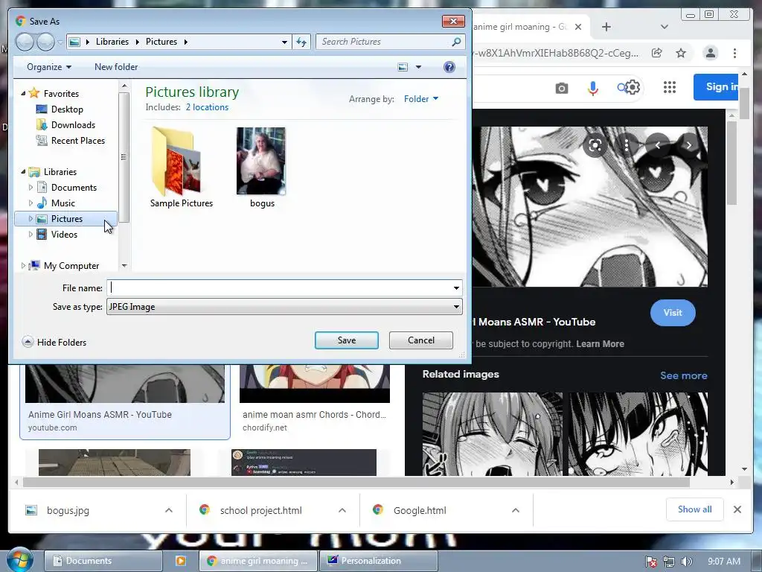This screenshot has height=572, width=762.
Task: Expand the Music library
Action: pyautogui.click(x=31, y=203)
